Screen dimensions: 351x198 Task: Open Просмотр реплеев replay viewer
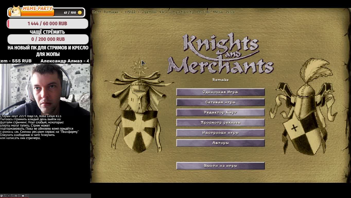pyautogui.click(x=221, y=122)
